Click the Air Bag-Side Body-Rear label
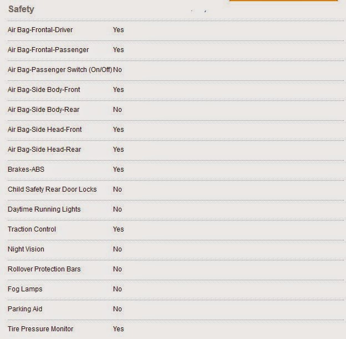Screen dimensions: 346x339 click(x=43, y=110)
